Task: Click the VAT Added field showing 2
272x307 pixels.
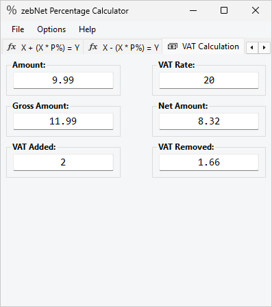Action: [63, 162]
